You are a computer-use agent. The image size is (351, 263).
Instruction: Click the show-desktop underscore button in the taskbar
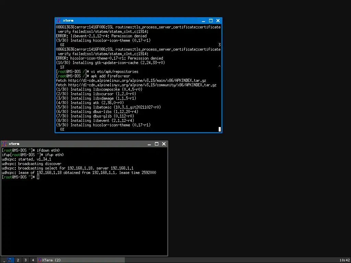(x=4, y=260)
